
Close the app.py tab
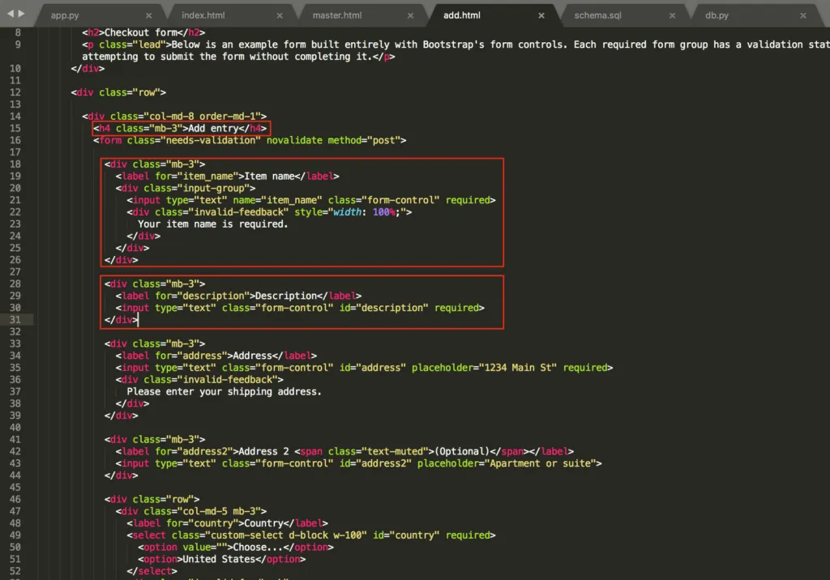click(149, 16)
